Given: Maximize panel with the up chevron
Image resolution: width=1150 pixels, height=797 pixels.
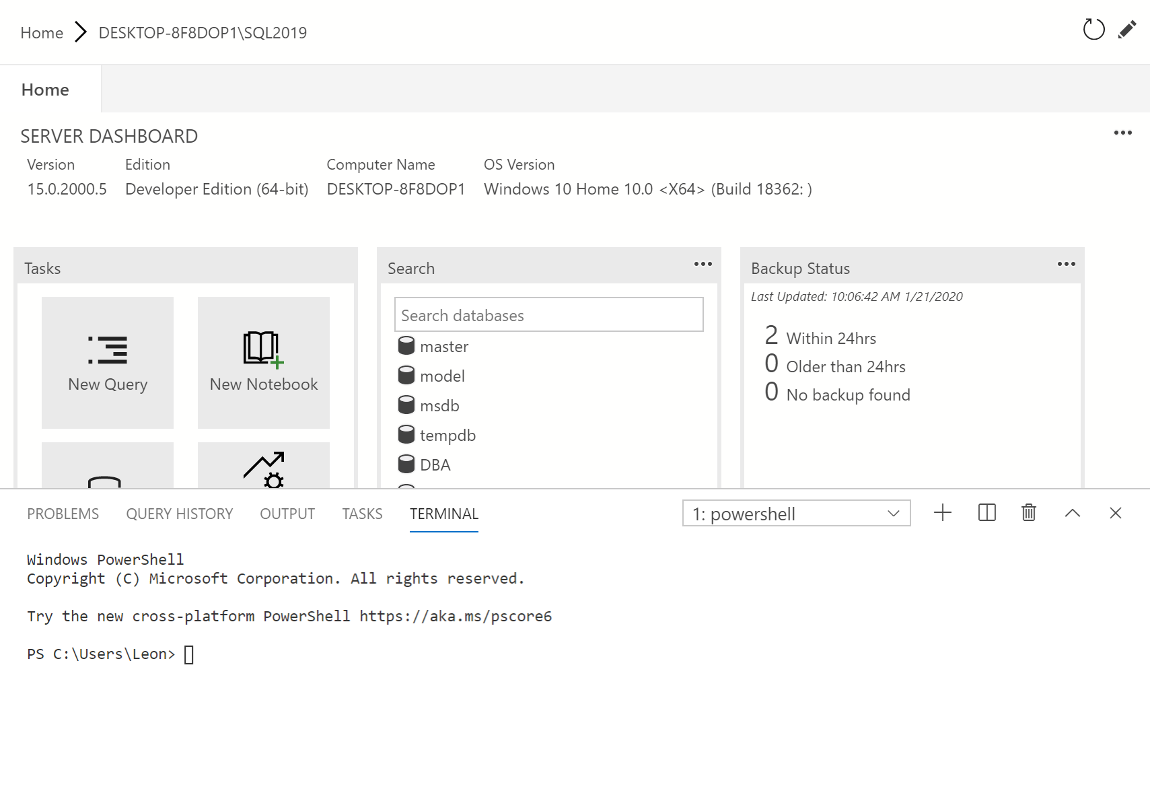Looking at the screenshot, I should tap(1073, 513).
